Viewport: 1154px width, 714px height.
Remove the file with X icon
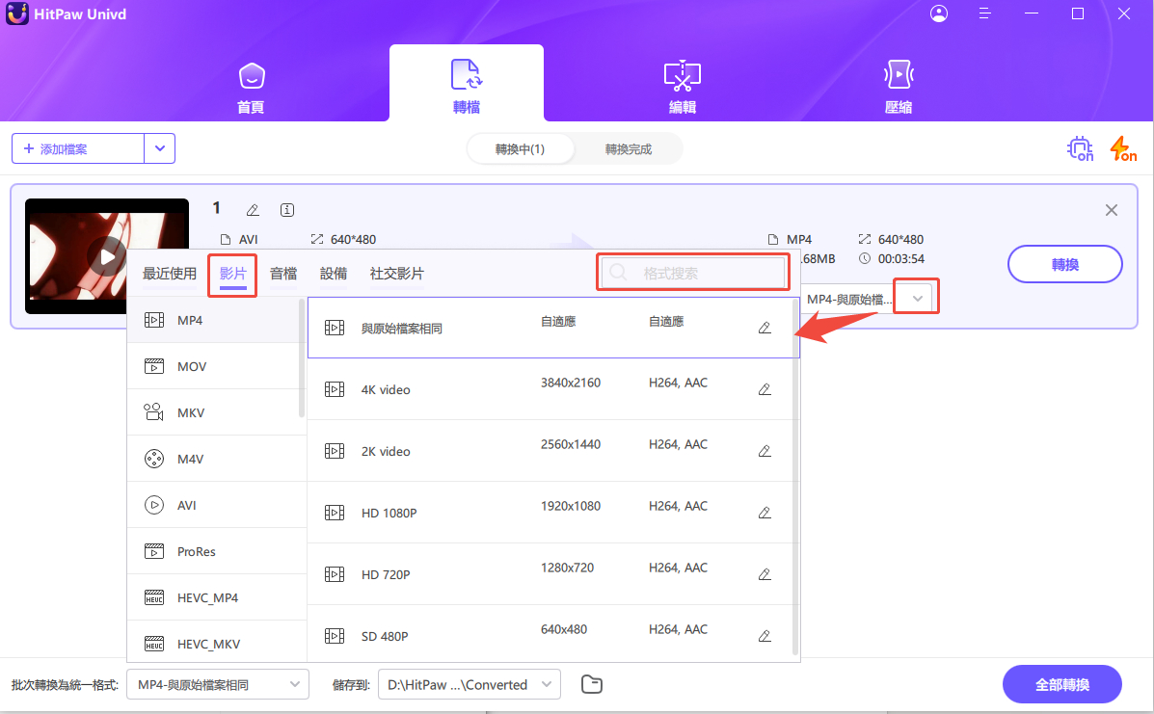point(1112,210)
